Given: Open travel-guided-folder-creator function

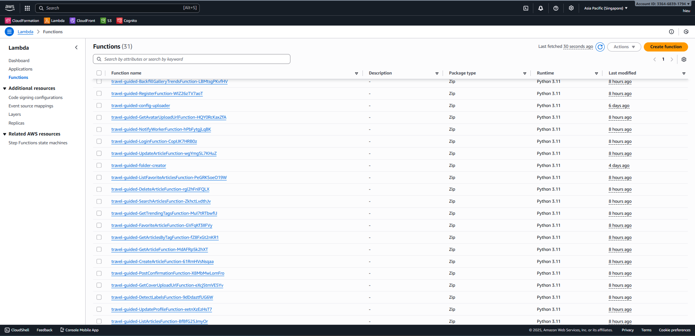Looking at the screenshot, I should coord(139,165).
